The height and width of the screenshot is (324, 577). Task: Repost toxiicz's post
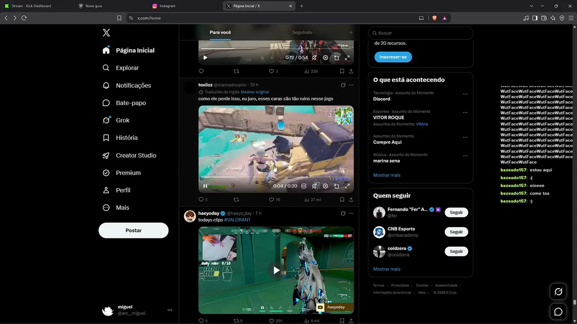[x=236, y=199]
